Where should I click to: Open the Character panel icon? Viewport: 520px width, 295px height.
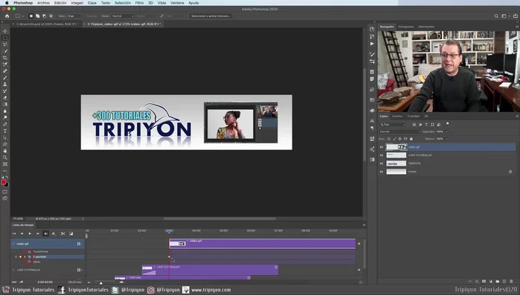pos(372,121)
